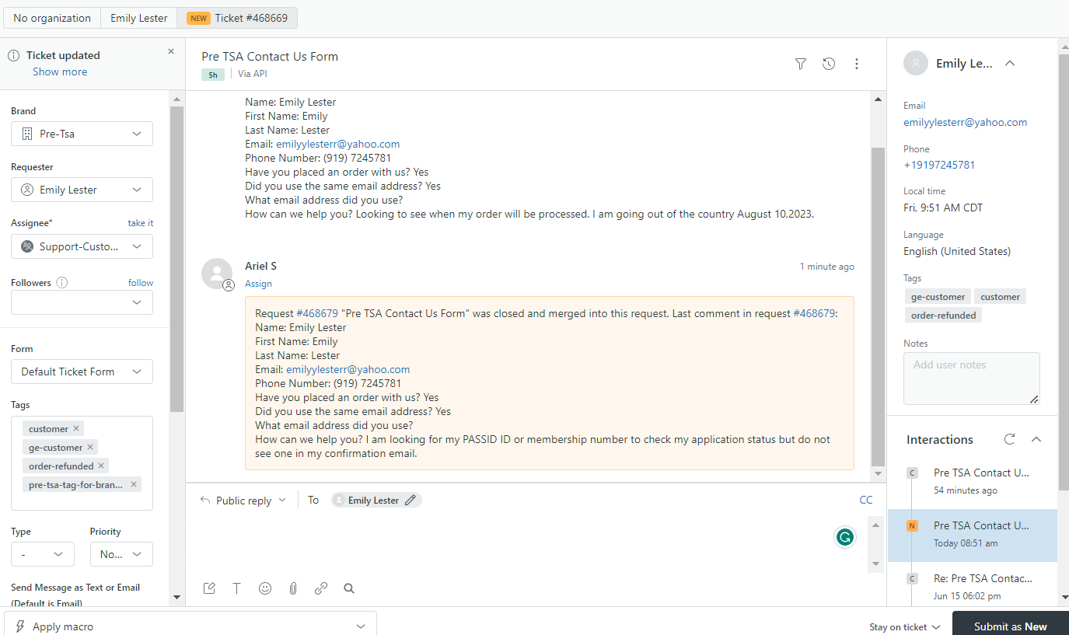Click phone number +19197245781
Image resolution: width=1069 pixels, height=635 pixels.
pos(939,165)
